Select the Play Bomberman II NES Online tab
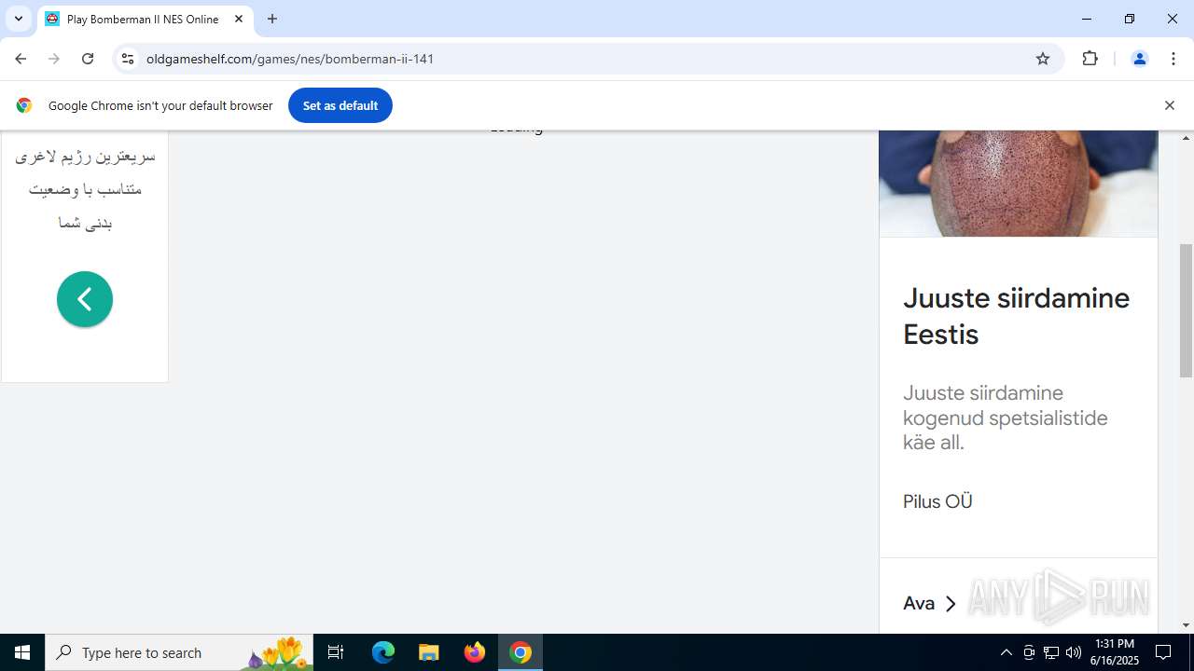Screen dimensions: 1194x671 (145, 19)
